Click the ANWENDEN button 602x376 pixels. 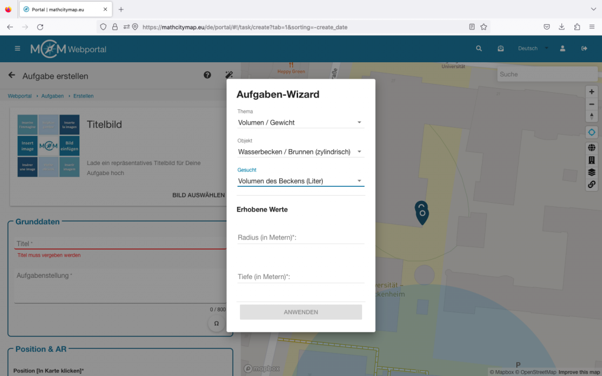tap(300, 312)
